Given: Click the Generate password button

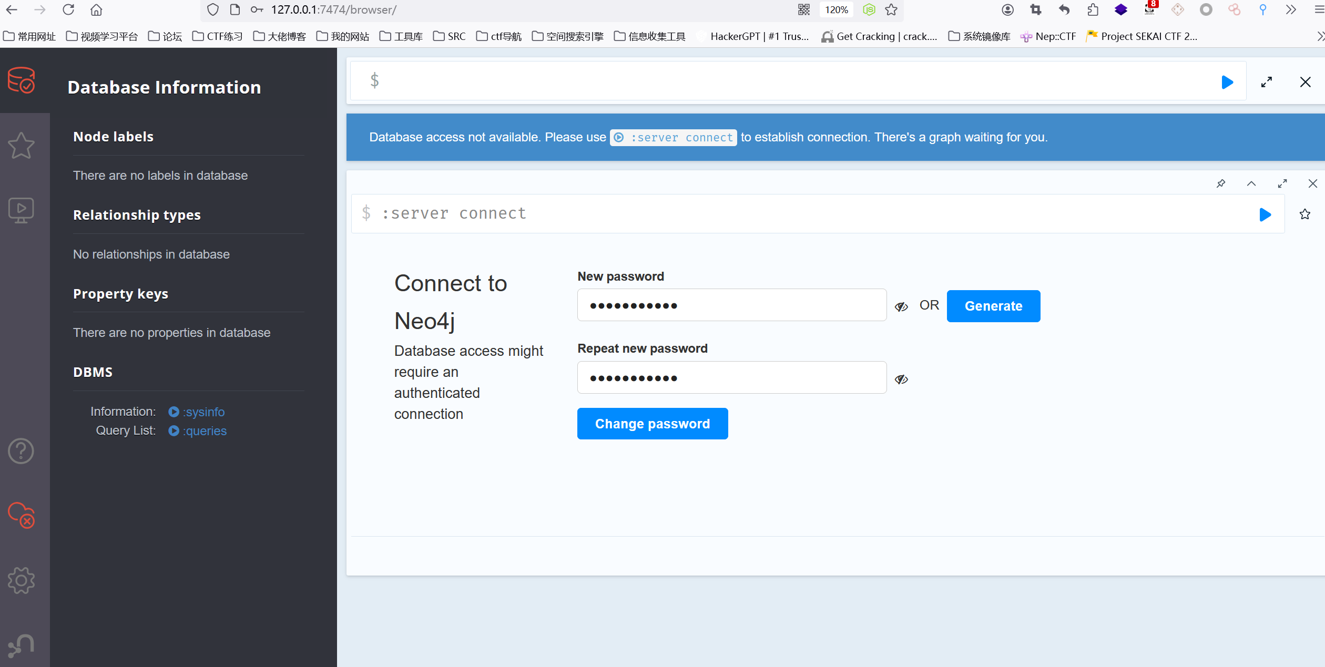Looking at the screenshot, I should coord(993,306).
